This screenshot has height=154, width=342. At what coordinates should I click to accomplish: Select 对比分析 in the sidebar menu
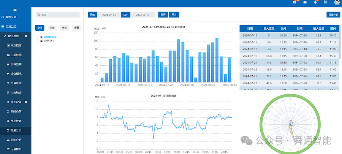click(x=16, y=140)
